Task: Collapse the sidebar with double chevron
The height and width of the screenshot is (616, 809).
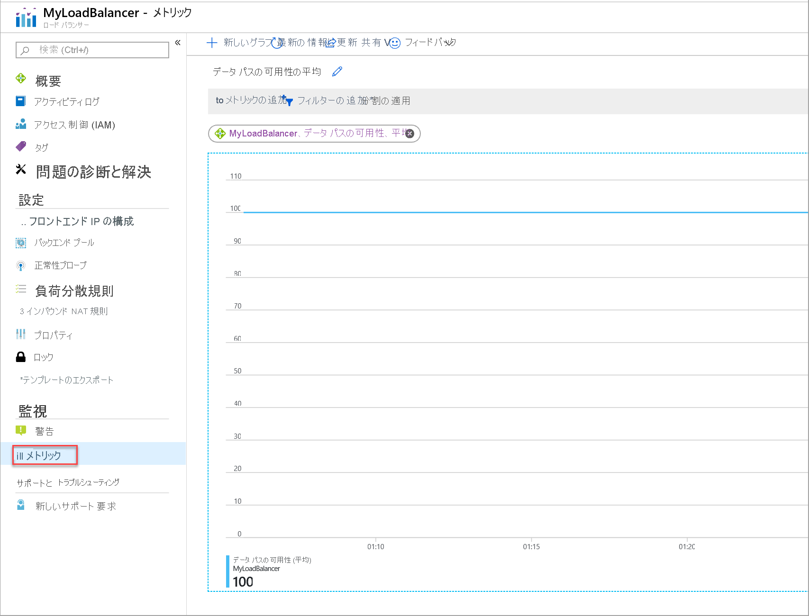Action: point(178,43)
